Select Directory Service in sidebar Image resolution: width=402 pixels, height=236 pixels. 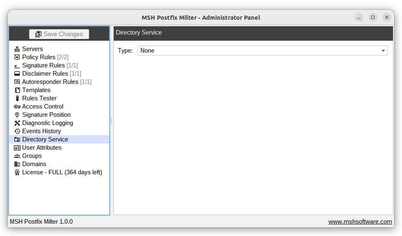pyautogui.click(x=59, y=139)
